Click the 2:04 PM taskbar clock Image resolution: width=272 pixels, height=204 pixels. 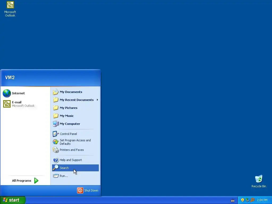262,200
